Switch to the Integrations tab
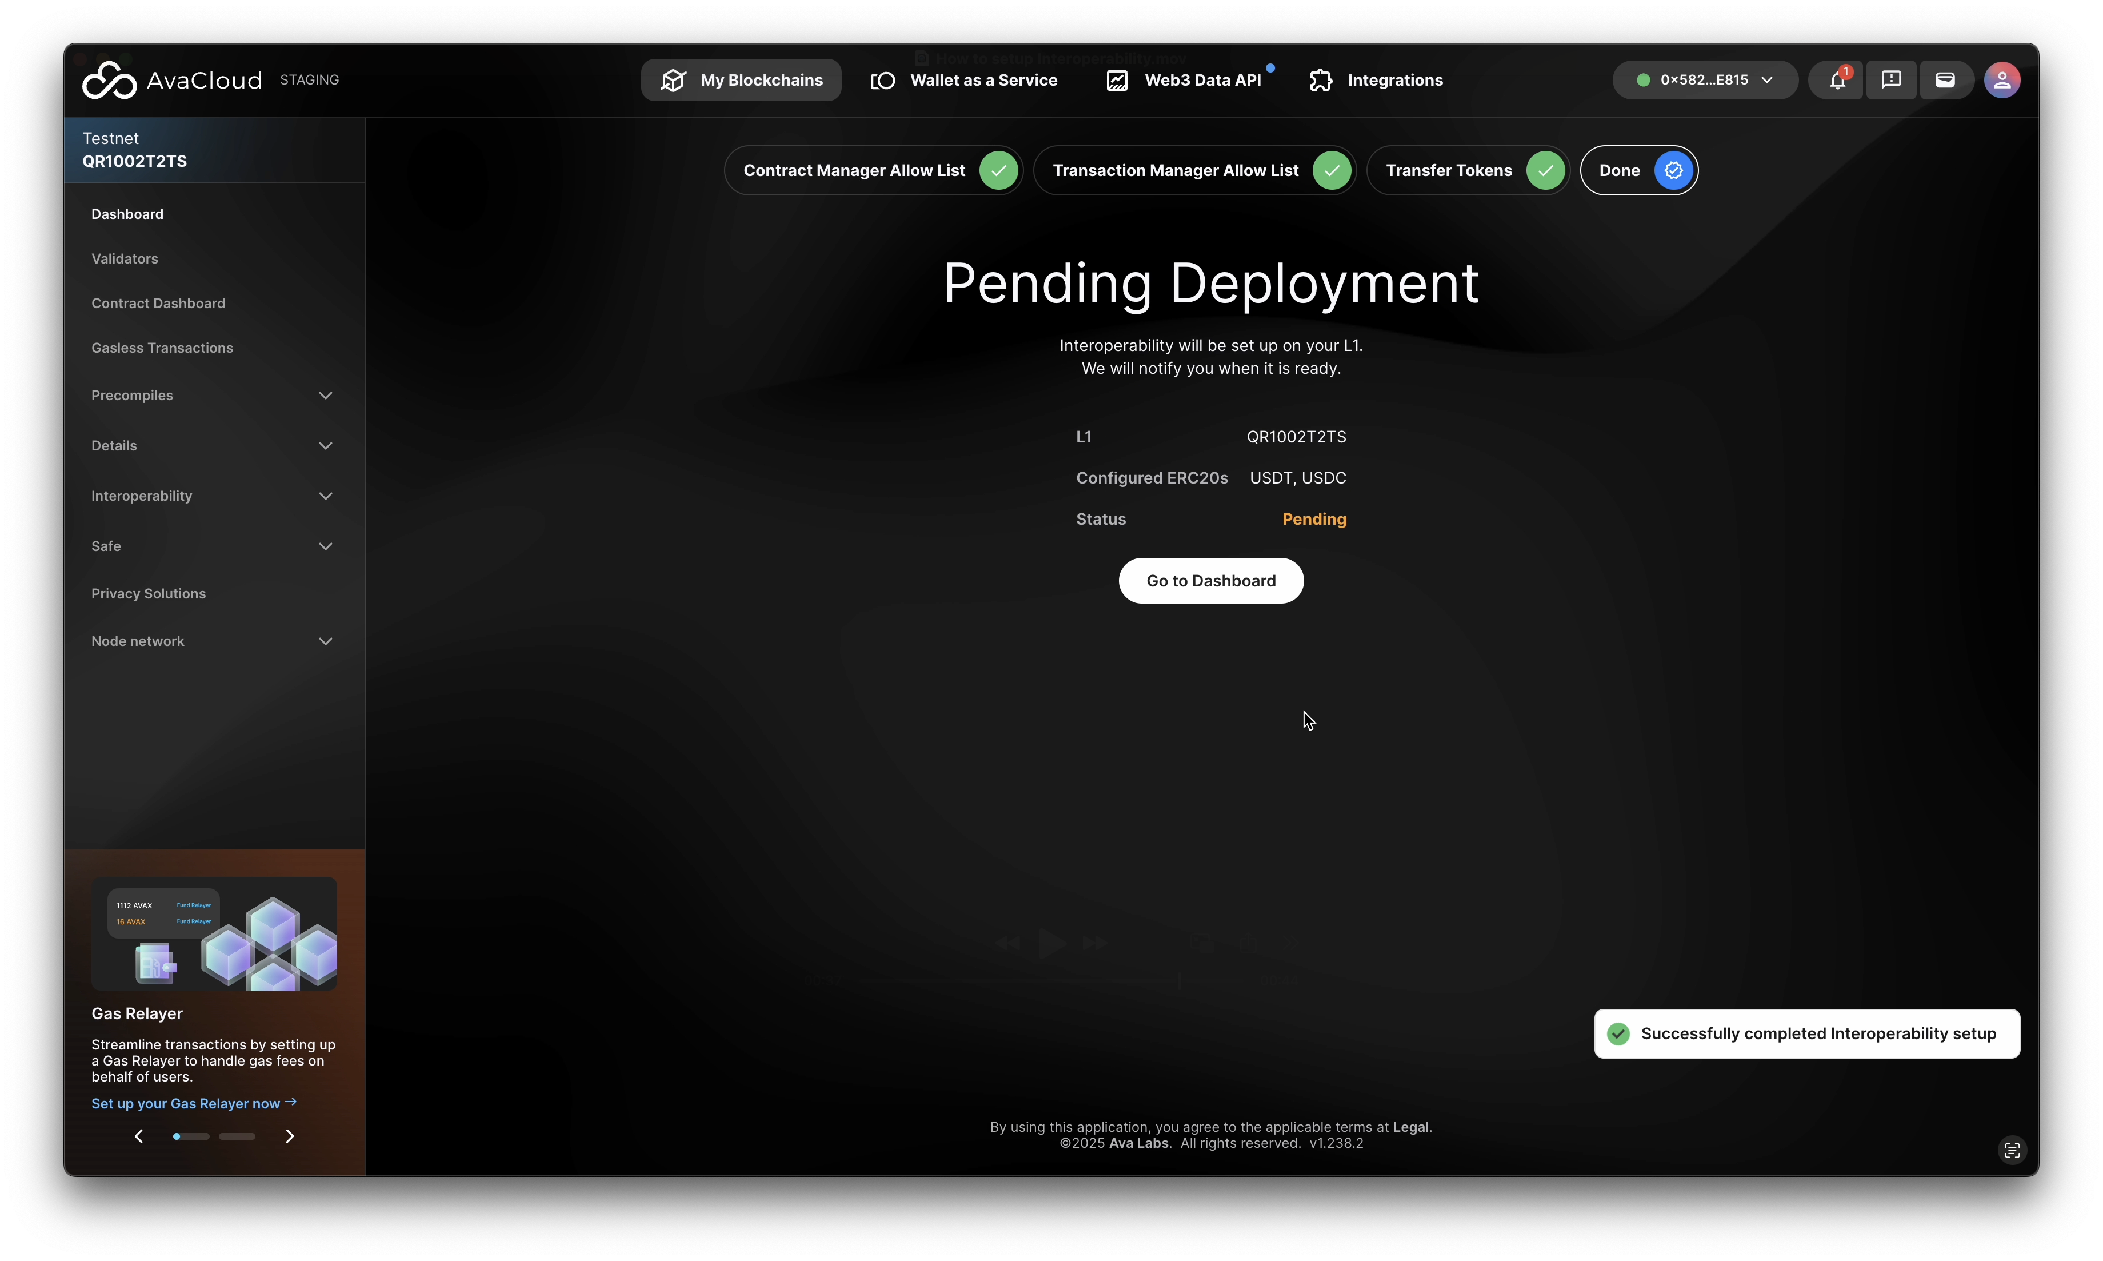Image resolution: width=2103 pixels, height=1261 pixels. pos(1376,80)
